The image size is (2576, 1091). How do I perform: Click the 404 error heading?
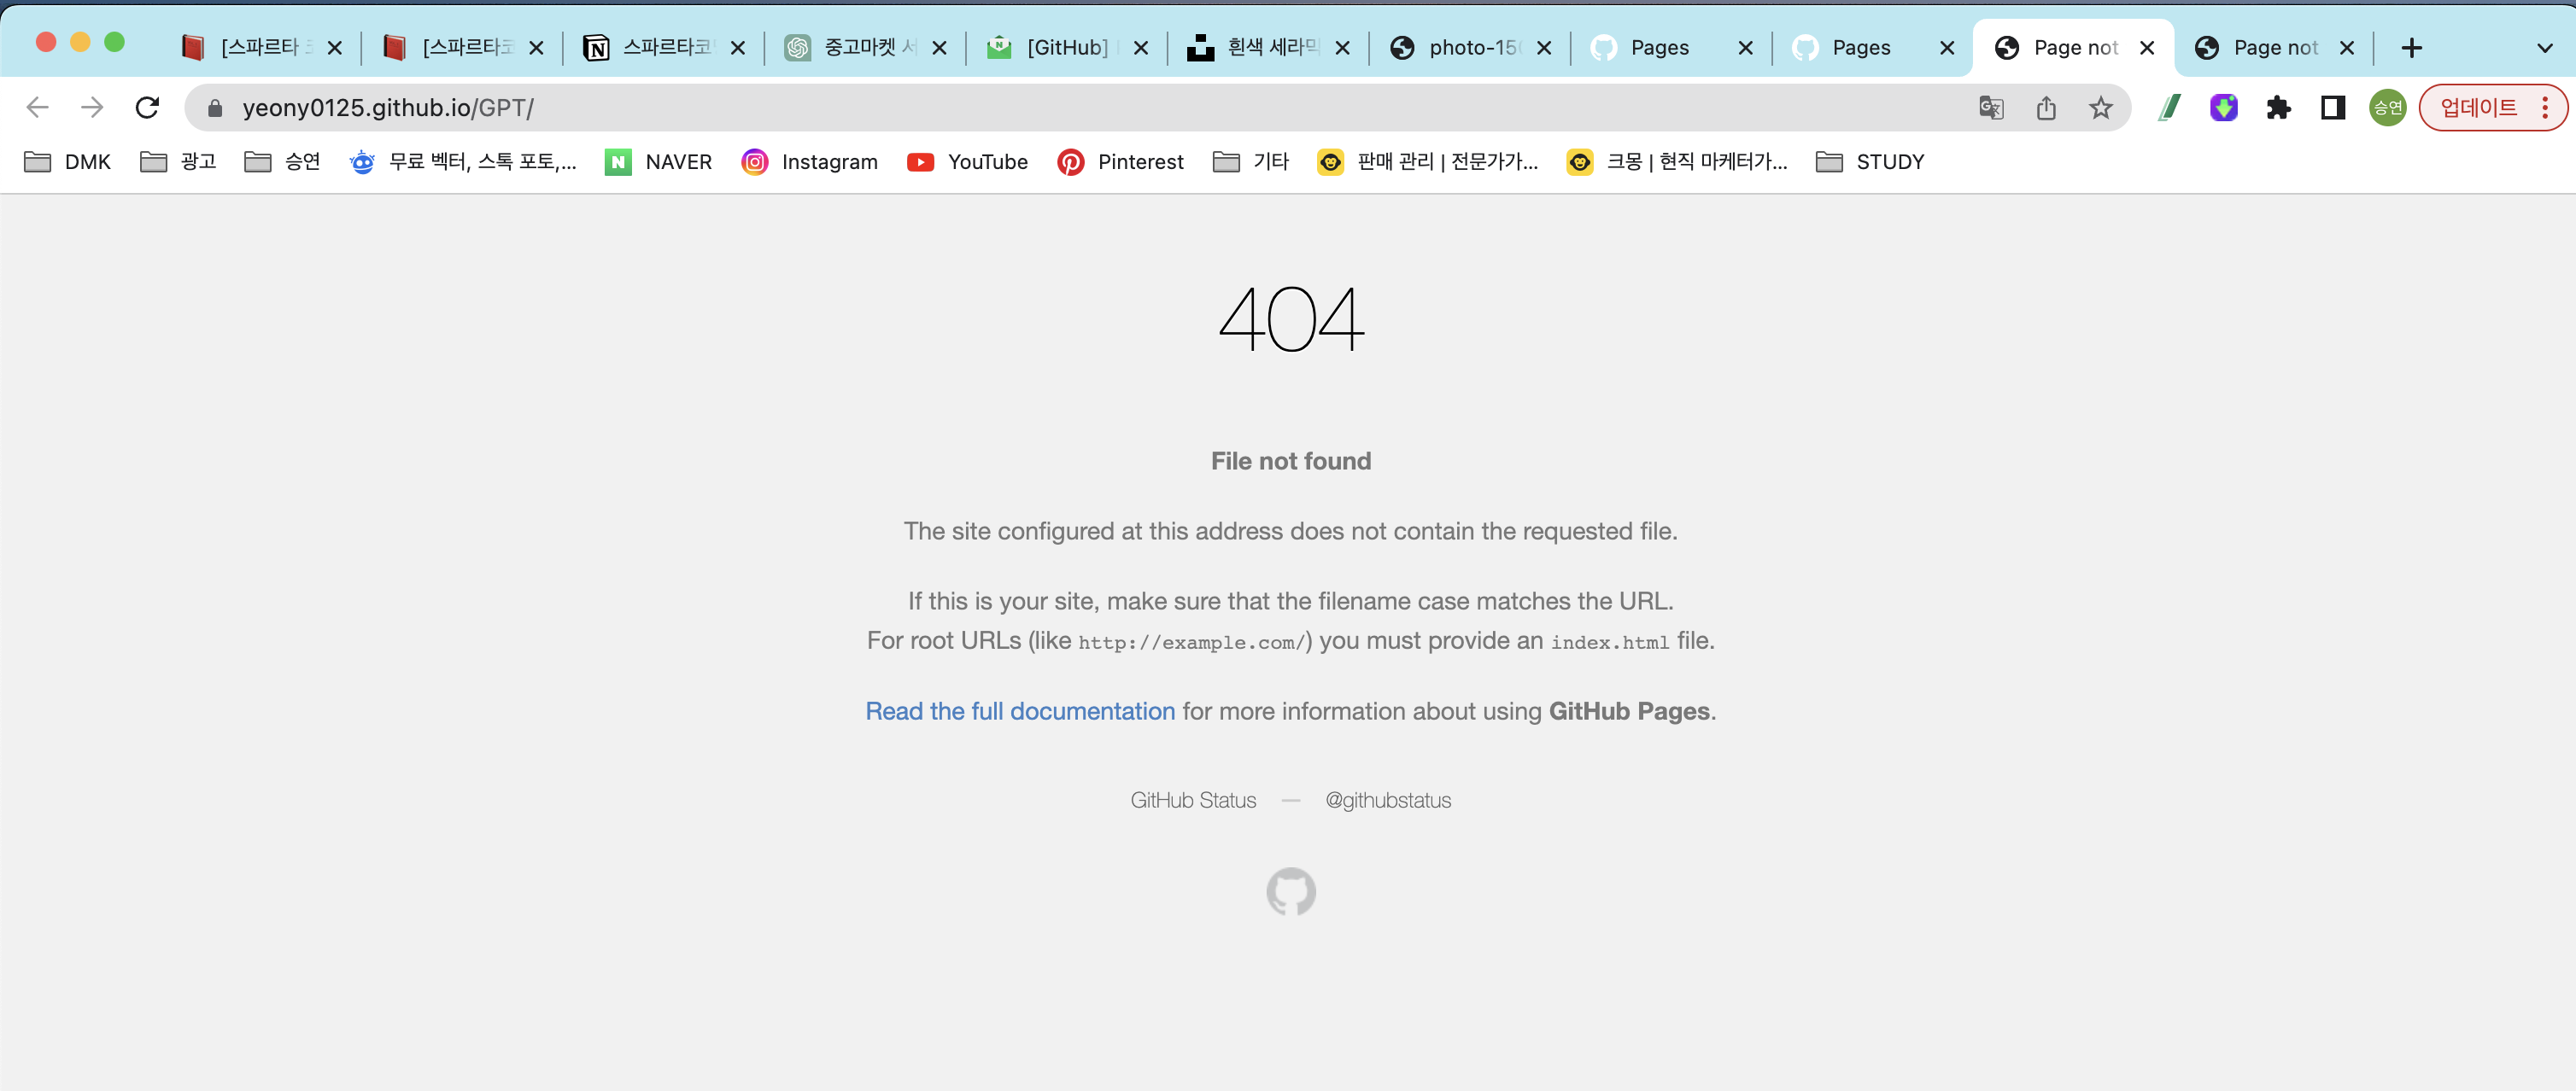(x=1291, y=320)
